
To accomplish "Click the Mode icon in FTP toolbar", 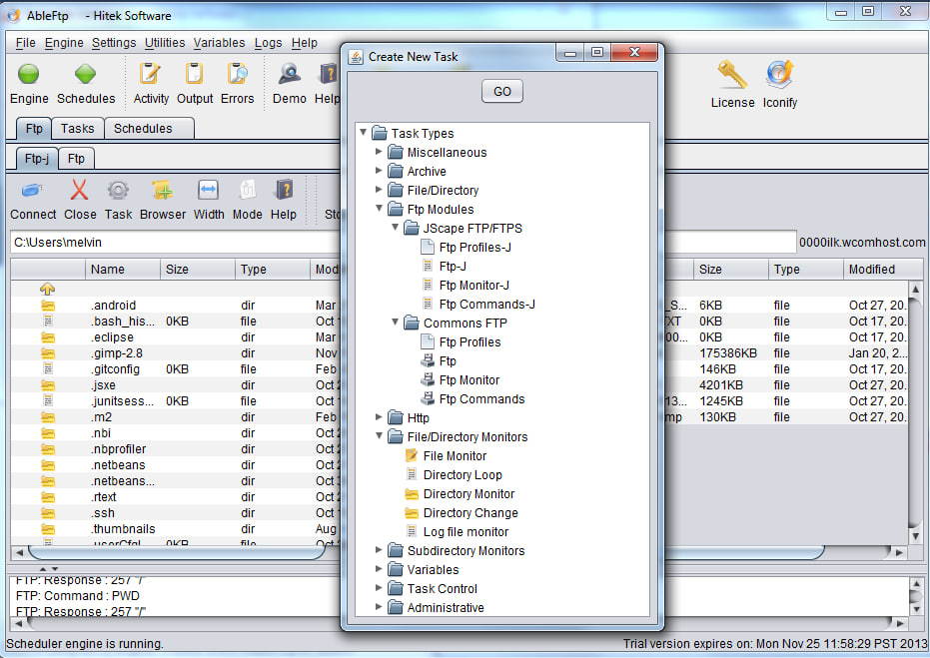I will 247,191.
